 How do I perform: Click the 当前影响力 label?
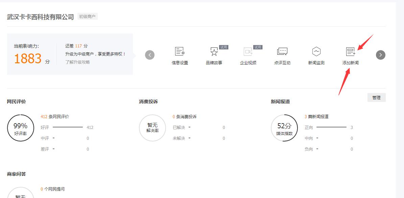click(x=26, y=46)
